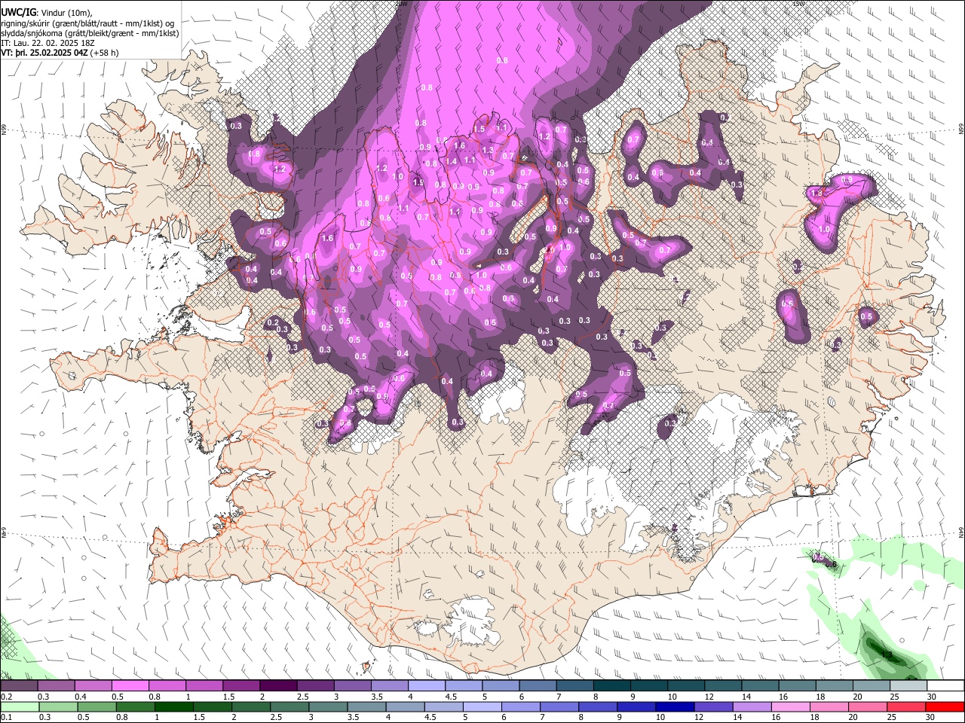Select the upper-row dark teal swatch starting at 8
Viewport: 965px width, 723px height.
pos(612,686)
